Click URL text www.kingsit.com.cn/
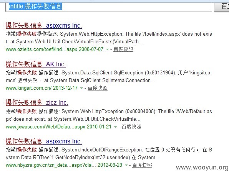 pos(28,88)
